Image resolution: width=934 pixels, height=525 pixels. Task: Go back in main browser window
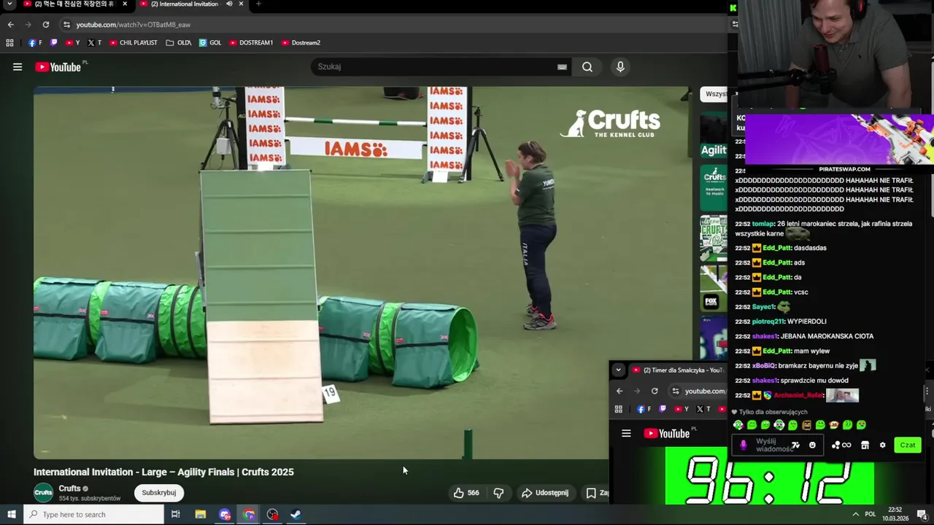tap(10, 24)
